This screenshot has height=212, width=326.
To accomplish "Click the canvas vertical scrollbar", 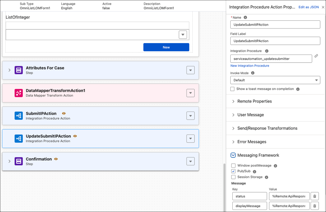I will click(224, 187).
